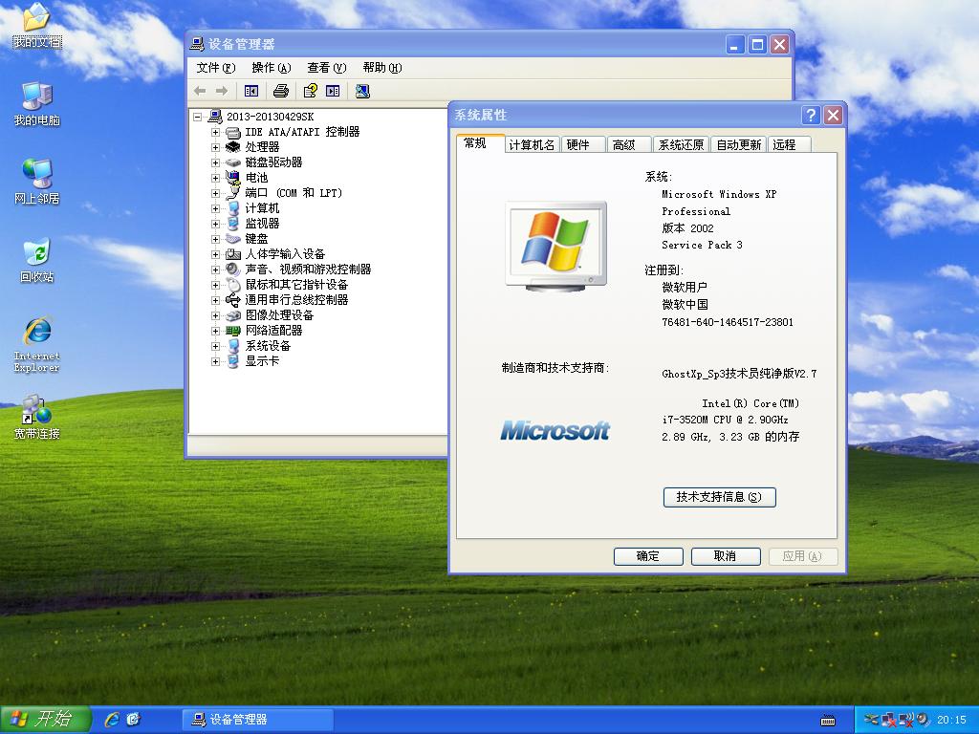
Task: Select the human interface input devices icon
Action: tap(233, 254)
